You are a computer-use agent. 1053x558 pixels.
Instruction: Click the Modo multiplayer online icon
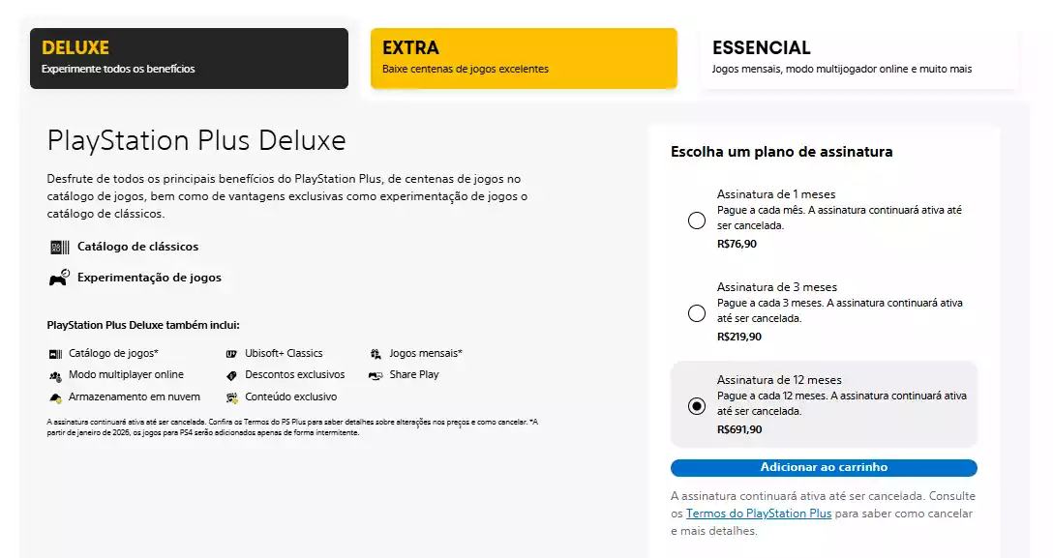pos(55,375)
